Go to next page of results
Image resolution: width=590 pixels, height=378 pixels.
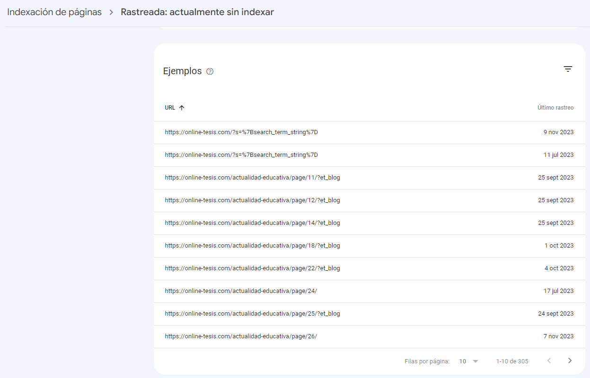570,361
